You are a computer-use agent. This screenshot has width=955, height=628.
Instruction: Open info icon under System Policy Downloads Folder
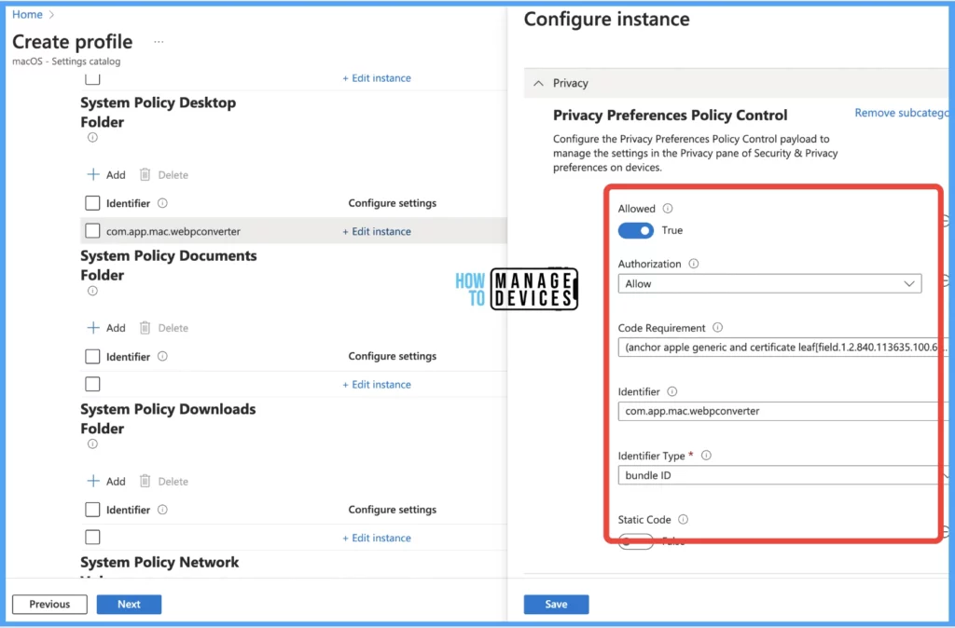click(x=92, y=444)
